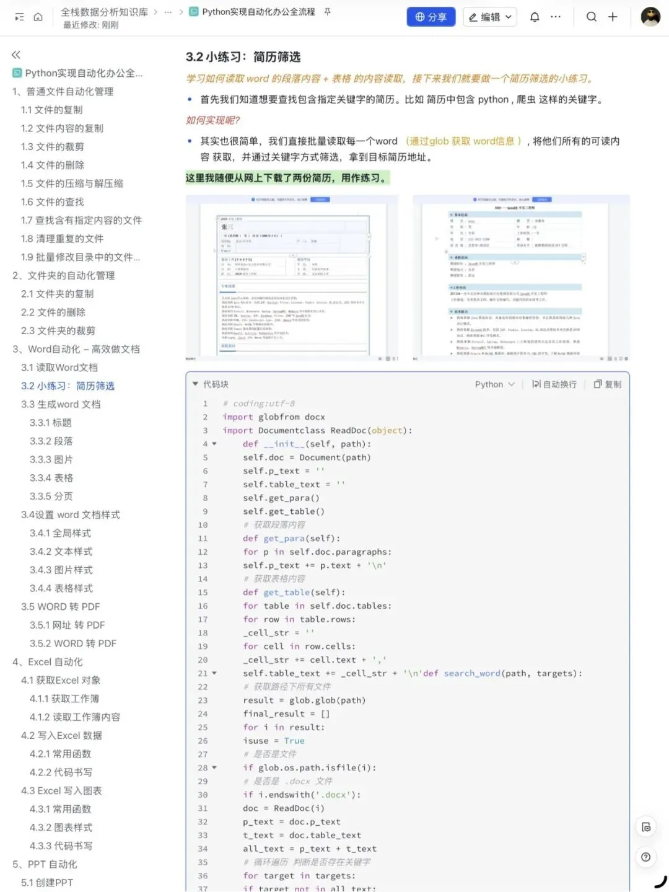This screenshot has height=892, width=669.
Task: Open the notifications bell
Action: 535,17
